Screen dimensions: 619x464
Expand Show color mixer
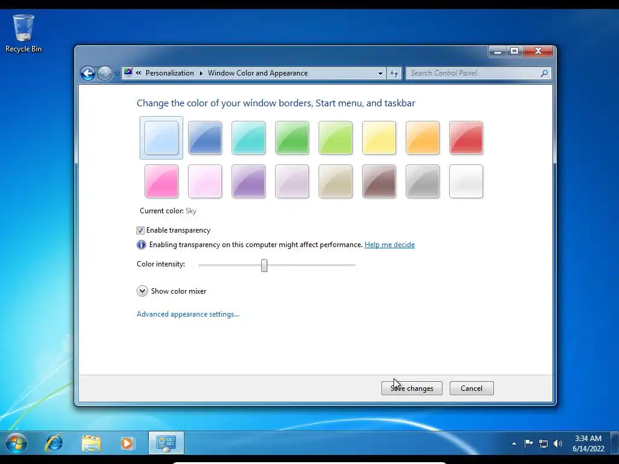tap(142, 291)
